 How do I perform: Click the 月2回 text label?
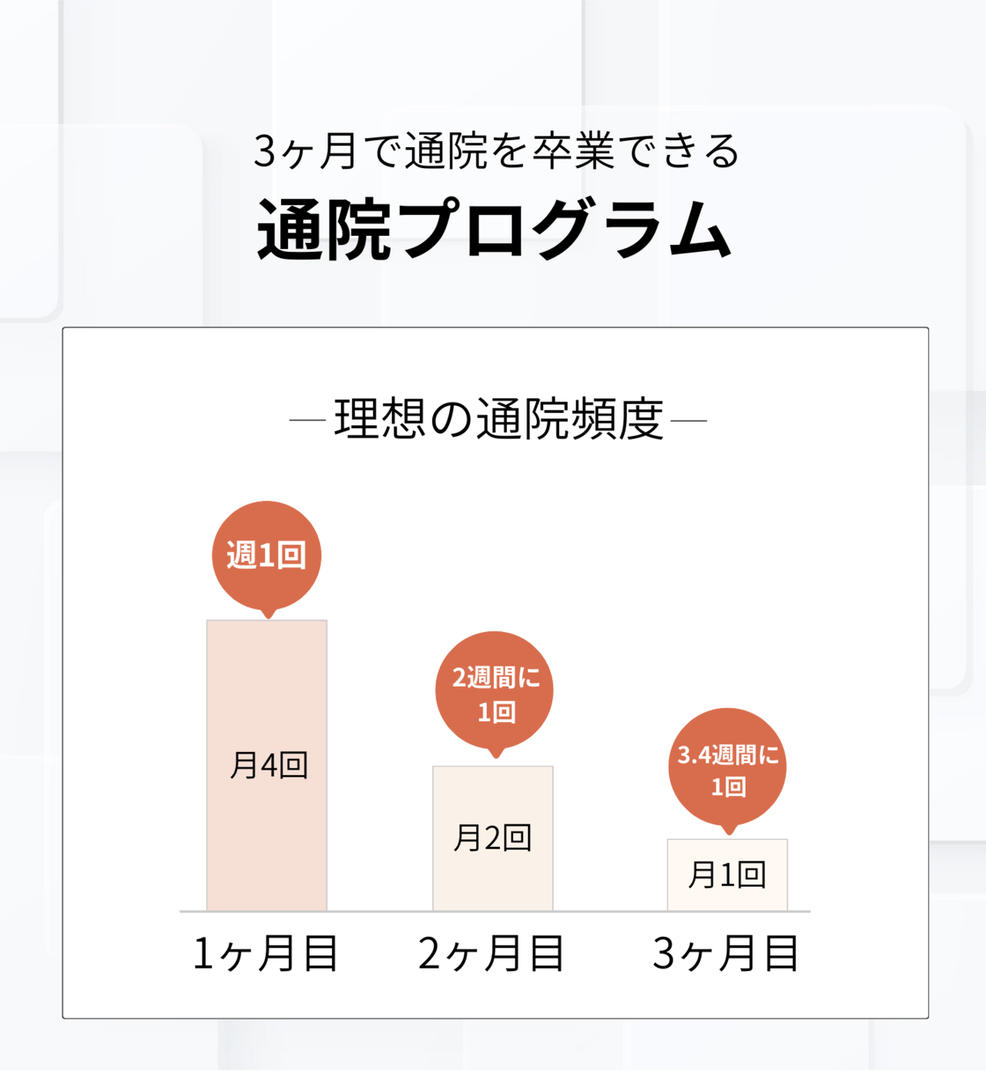[493, 838]
